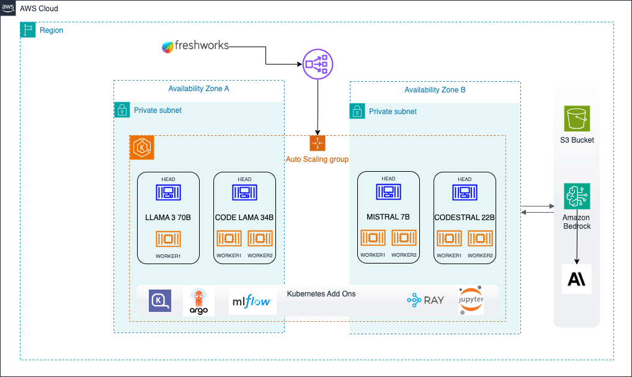Select the MISTRAL 7B WORKER2 chip icon
Viewport: 632px width, 377px height.
(404, 237)
